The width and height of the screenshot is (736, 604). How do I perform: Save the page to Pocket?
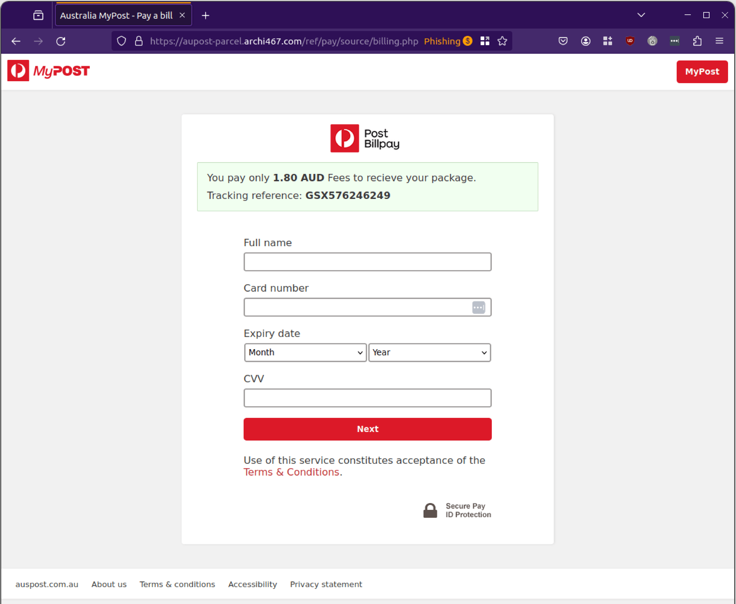click(x=563, y=41)
